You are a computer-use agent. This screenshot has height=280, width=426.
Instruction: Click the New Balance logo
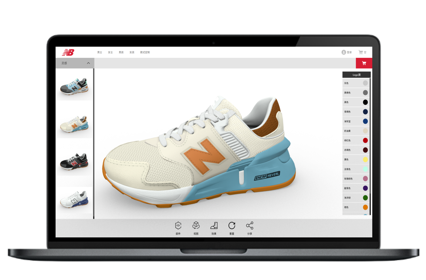68,52
